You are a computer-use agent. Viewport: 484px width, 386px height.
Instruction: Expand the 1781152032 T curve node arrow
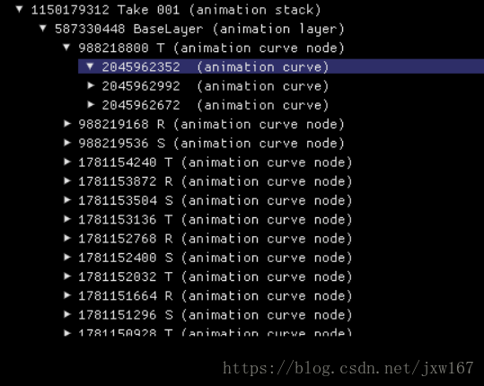coord(67,276)
